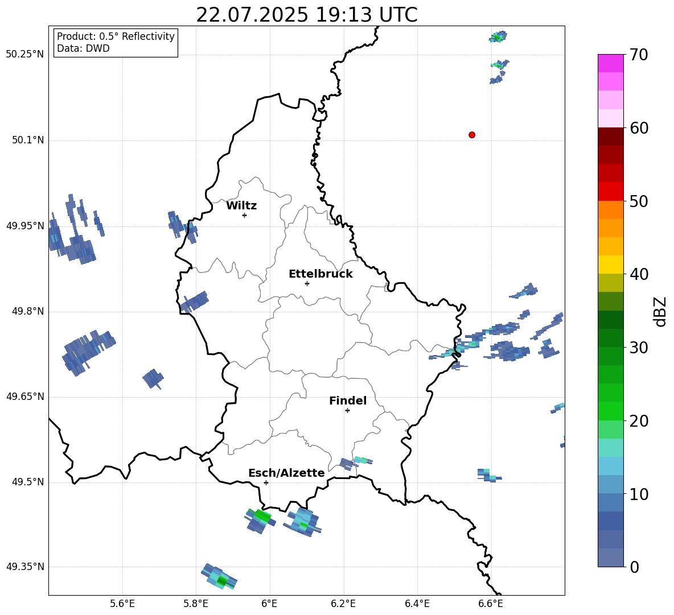Select the Wiltz city label
This screenshot has height=615, width=674.
241,206
